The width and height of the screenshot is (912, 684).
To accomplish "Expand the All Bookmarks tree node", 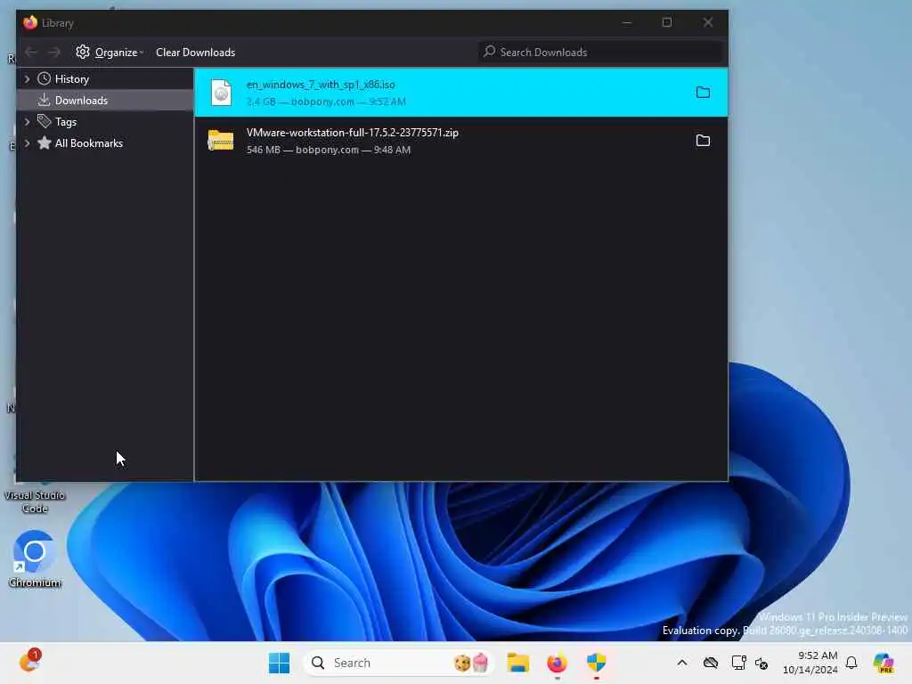I will click(x=27, y=143).
